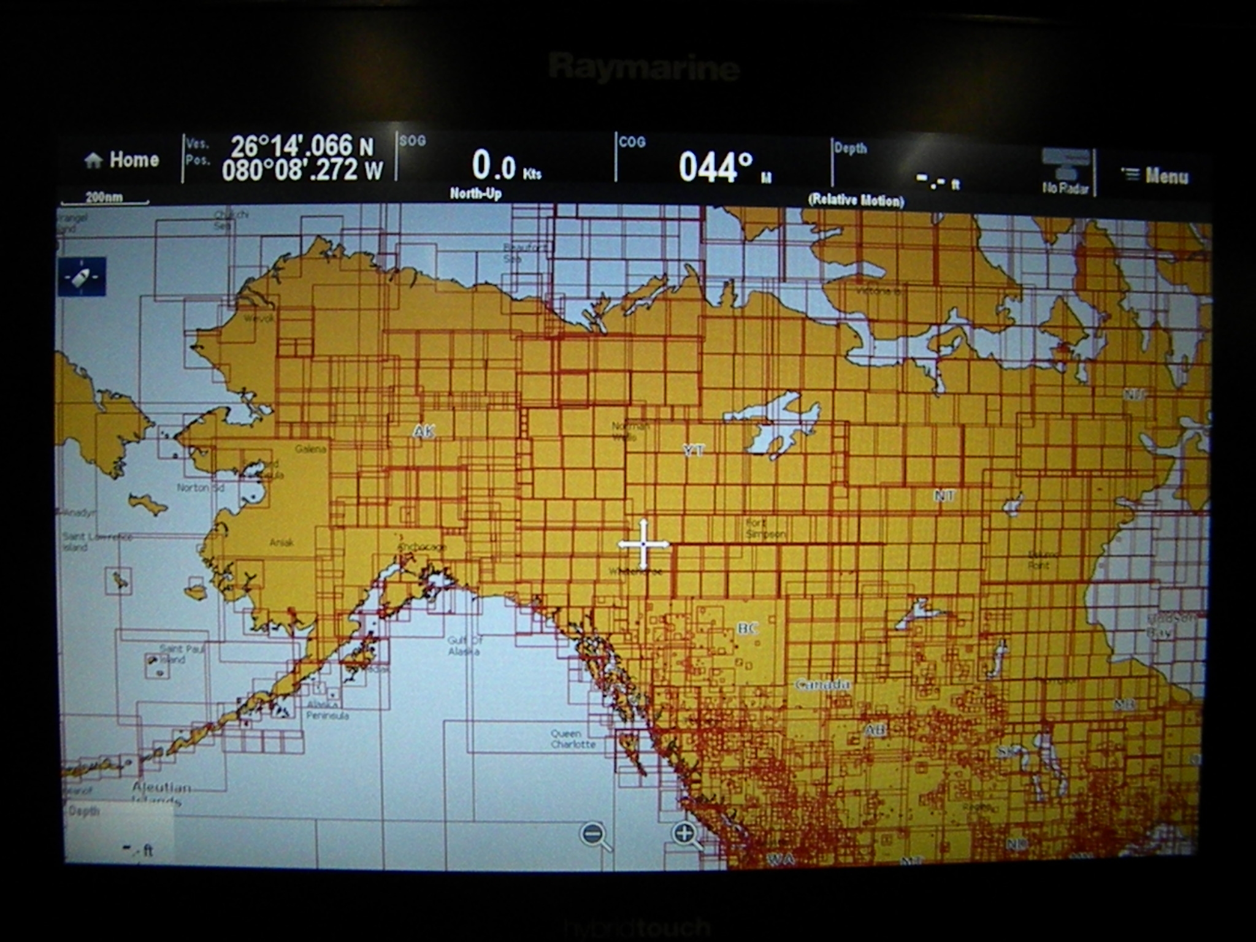
Task: Tap the BC province label
Action: (x=748, y=629)
